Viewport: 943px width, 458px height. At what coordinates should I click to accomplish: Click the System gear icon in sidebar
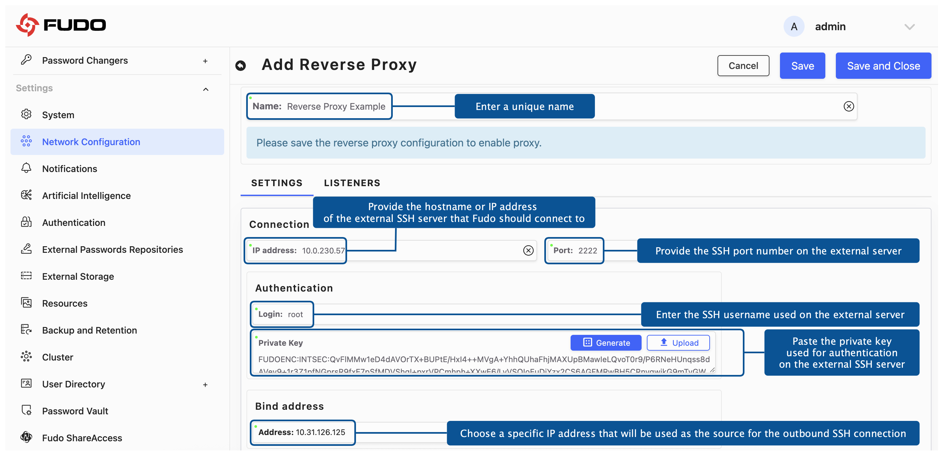26,114
